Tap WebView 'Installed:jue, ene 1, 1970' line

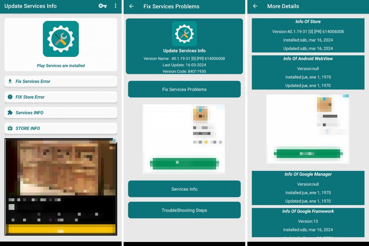308,77
